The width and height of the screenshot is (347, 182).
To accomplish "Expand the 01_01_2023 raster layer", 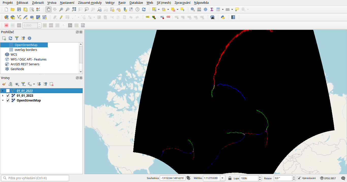I will tap(3, 95).
